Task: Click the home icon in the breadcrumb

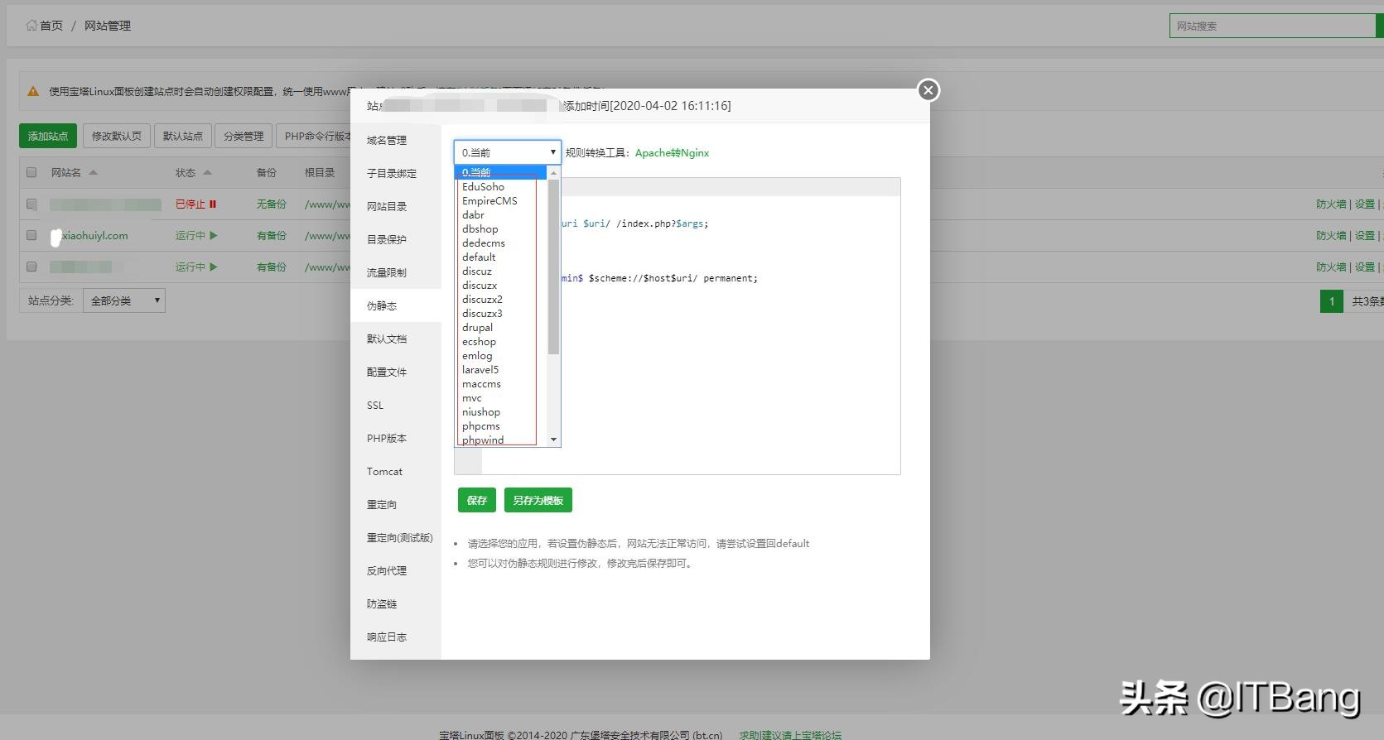Action: click(x=31, y=26)
